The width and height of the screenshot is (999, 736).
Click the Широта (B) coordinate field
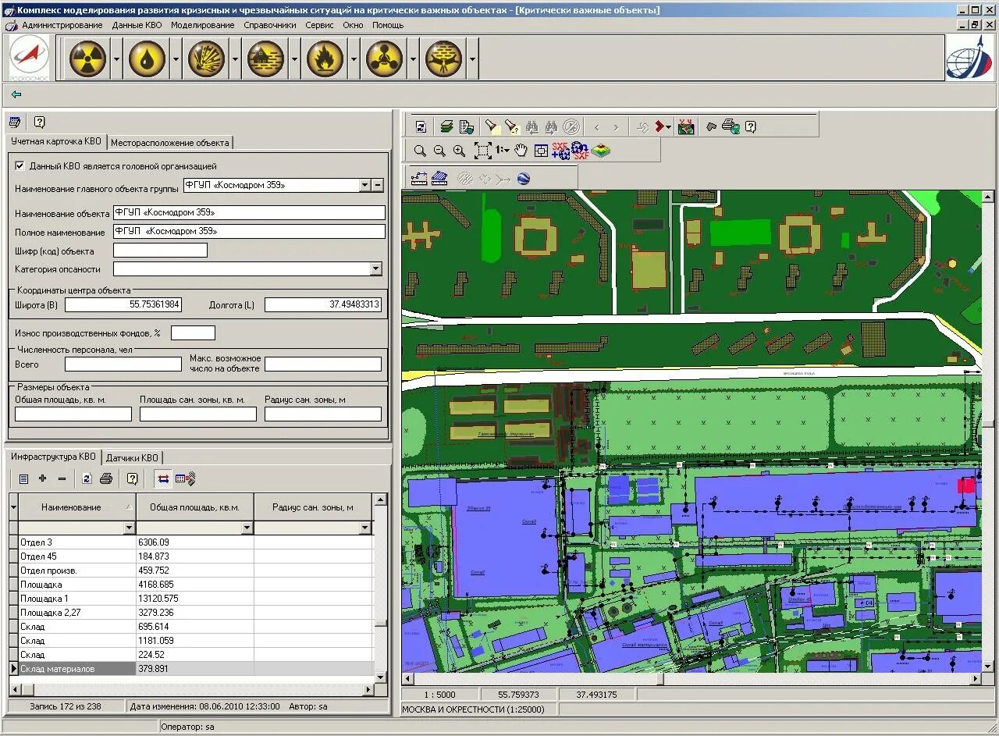[123, 304]
